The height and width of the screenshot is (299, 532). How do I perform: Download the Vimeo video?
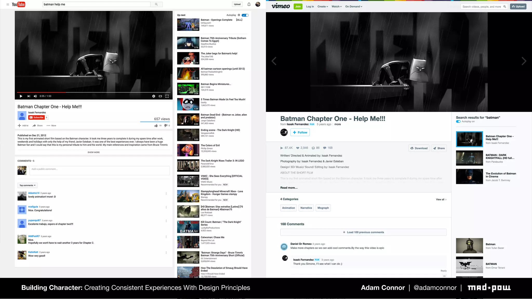click(419, 148)
